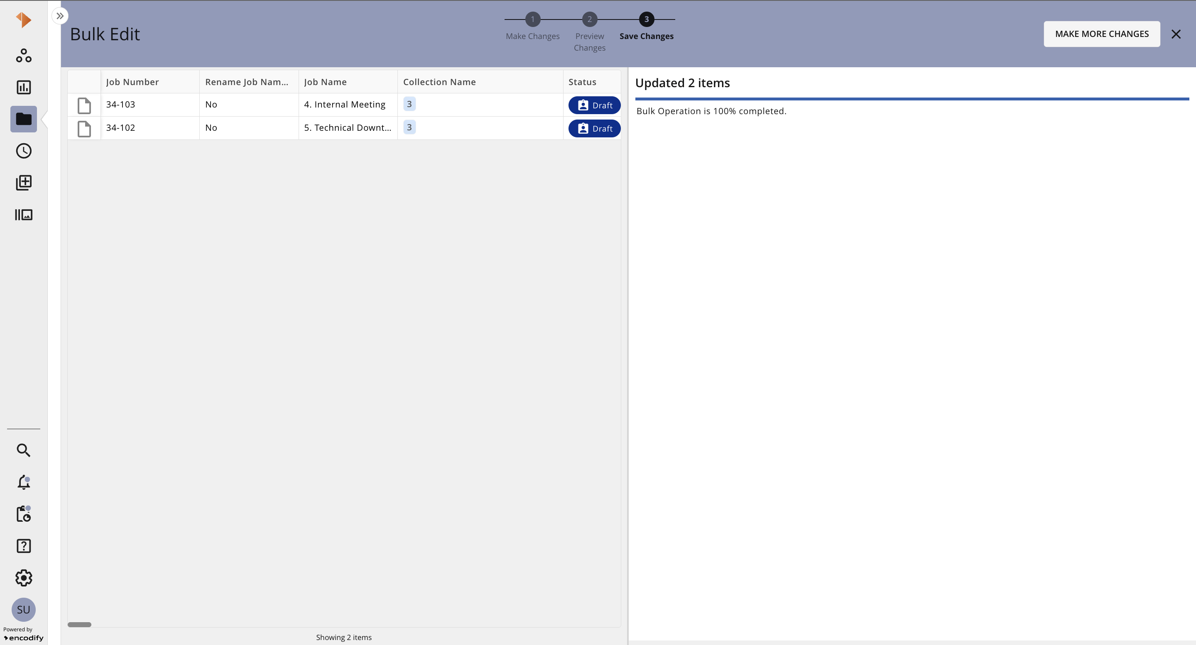Open the clipboard tasks icon
This screenshot has width=1196, height=645.
coord(24,514)
